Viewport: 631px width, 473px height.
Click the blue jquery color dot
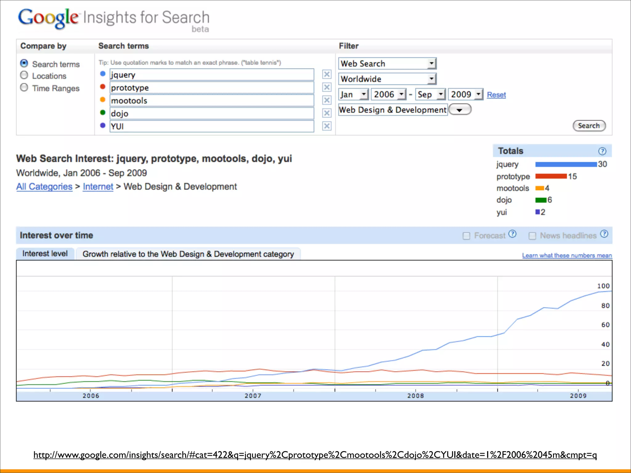tap(103, 74)
